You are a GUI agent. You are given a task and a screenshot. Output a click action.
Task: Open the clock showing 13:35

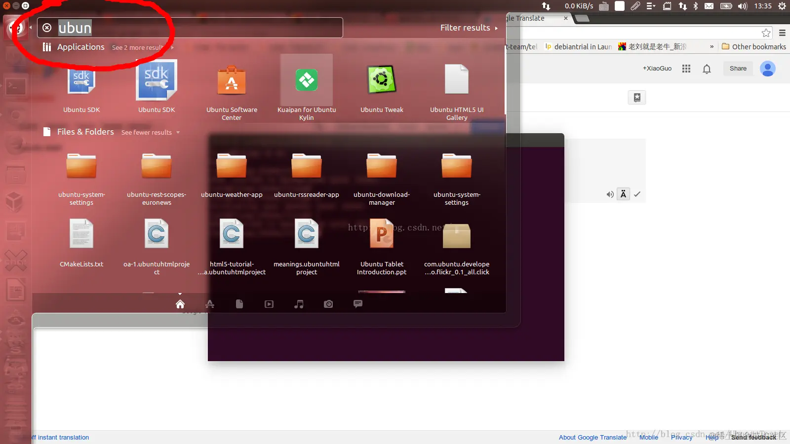pyautogui.click(x=763, y=6)
